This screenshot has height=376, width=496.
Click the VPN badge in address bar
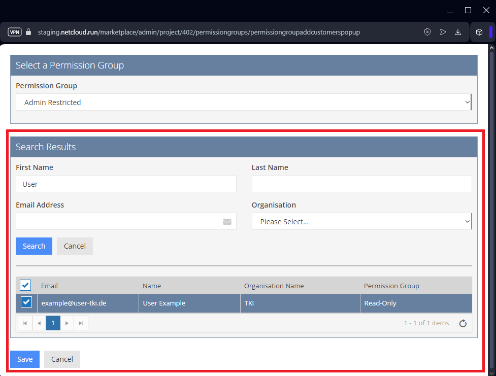coord(15,32)
